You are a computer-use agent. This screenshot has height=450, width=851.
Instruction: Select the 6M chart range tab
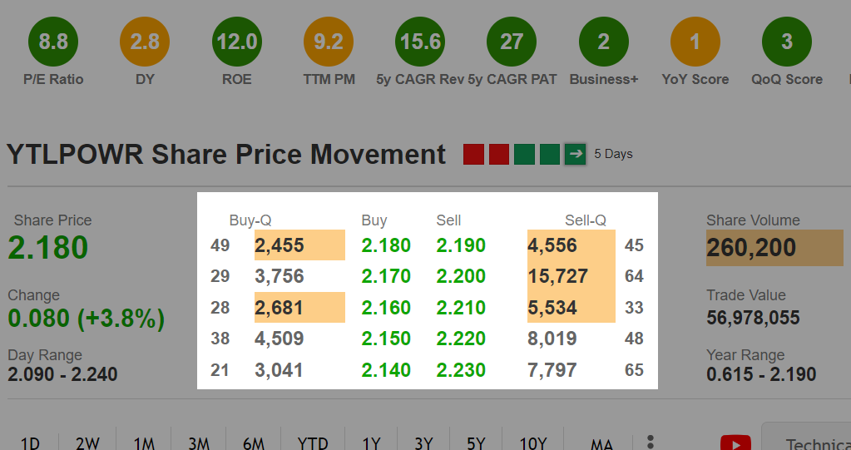[x=254, y=443]
